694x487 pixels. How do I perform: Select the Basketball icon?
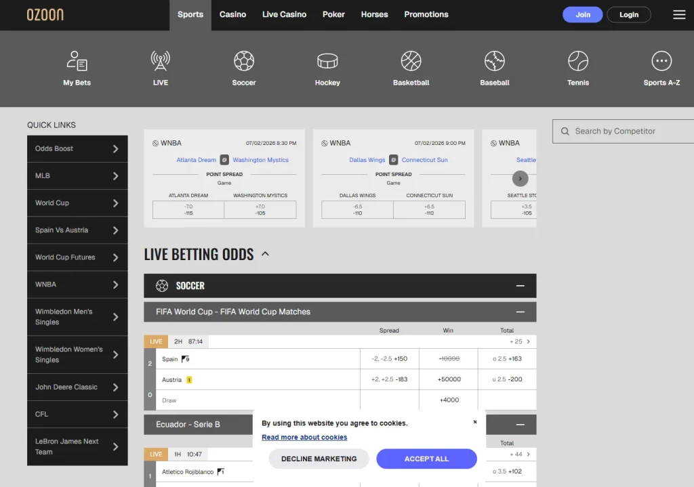(411, 61)
